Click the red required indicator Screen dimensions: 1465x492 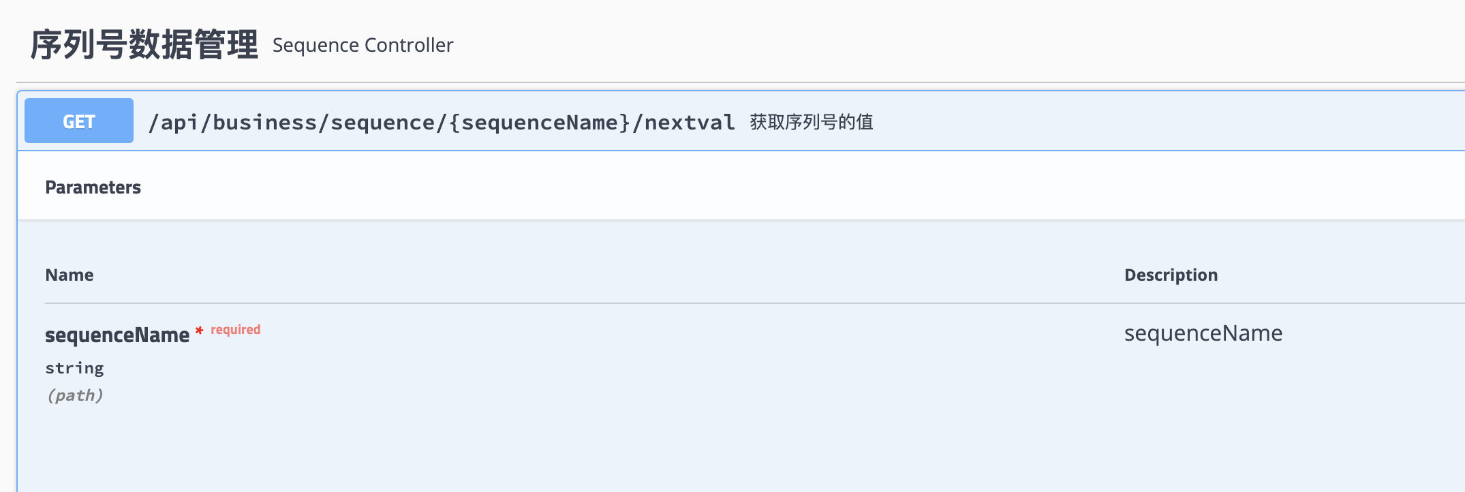coord(234,329)
